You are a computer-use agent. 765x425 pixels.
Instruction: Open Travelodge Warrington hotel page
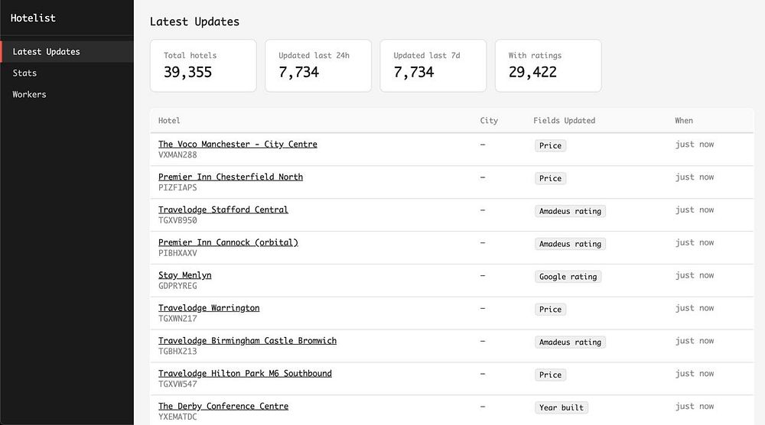point(209,308)
